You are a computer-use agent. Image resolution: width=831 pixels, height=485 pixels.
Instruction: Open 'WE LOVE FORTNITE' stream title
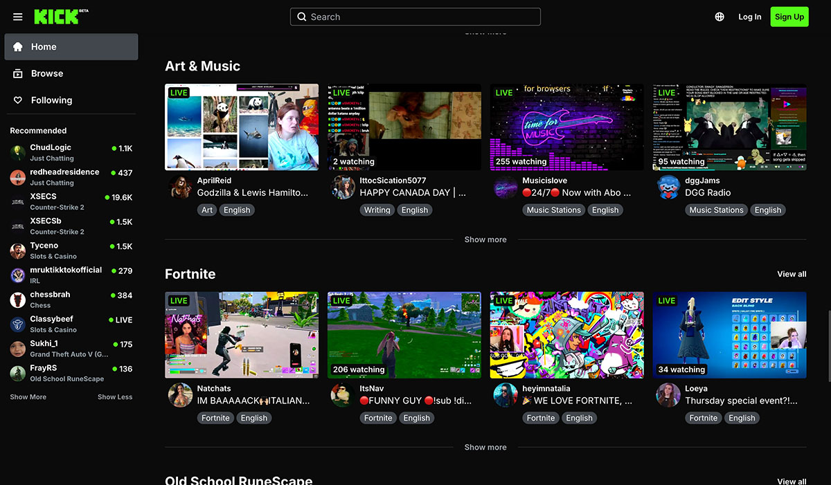(x=577, y=400)
